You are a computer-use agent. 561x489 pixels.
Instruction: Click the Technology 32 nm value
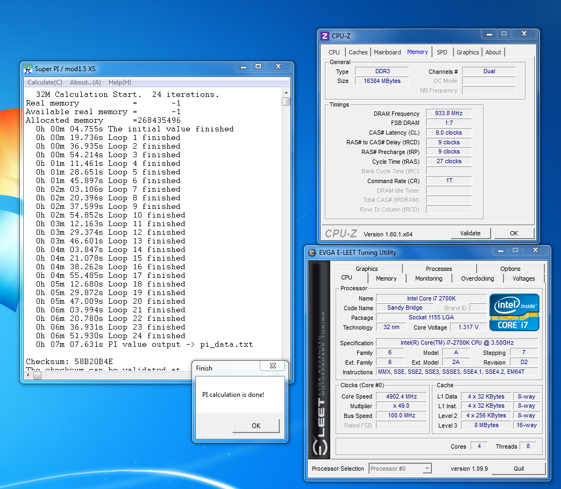[391, 327]
